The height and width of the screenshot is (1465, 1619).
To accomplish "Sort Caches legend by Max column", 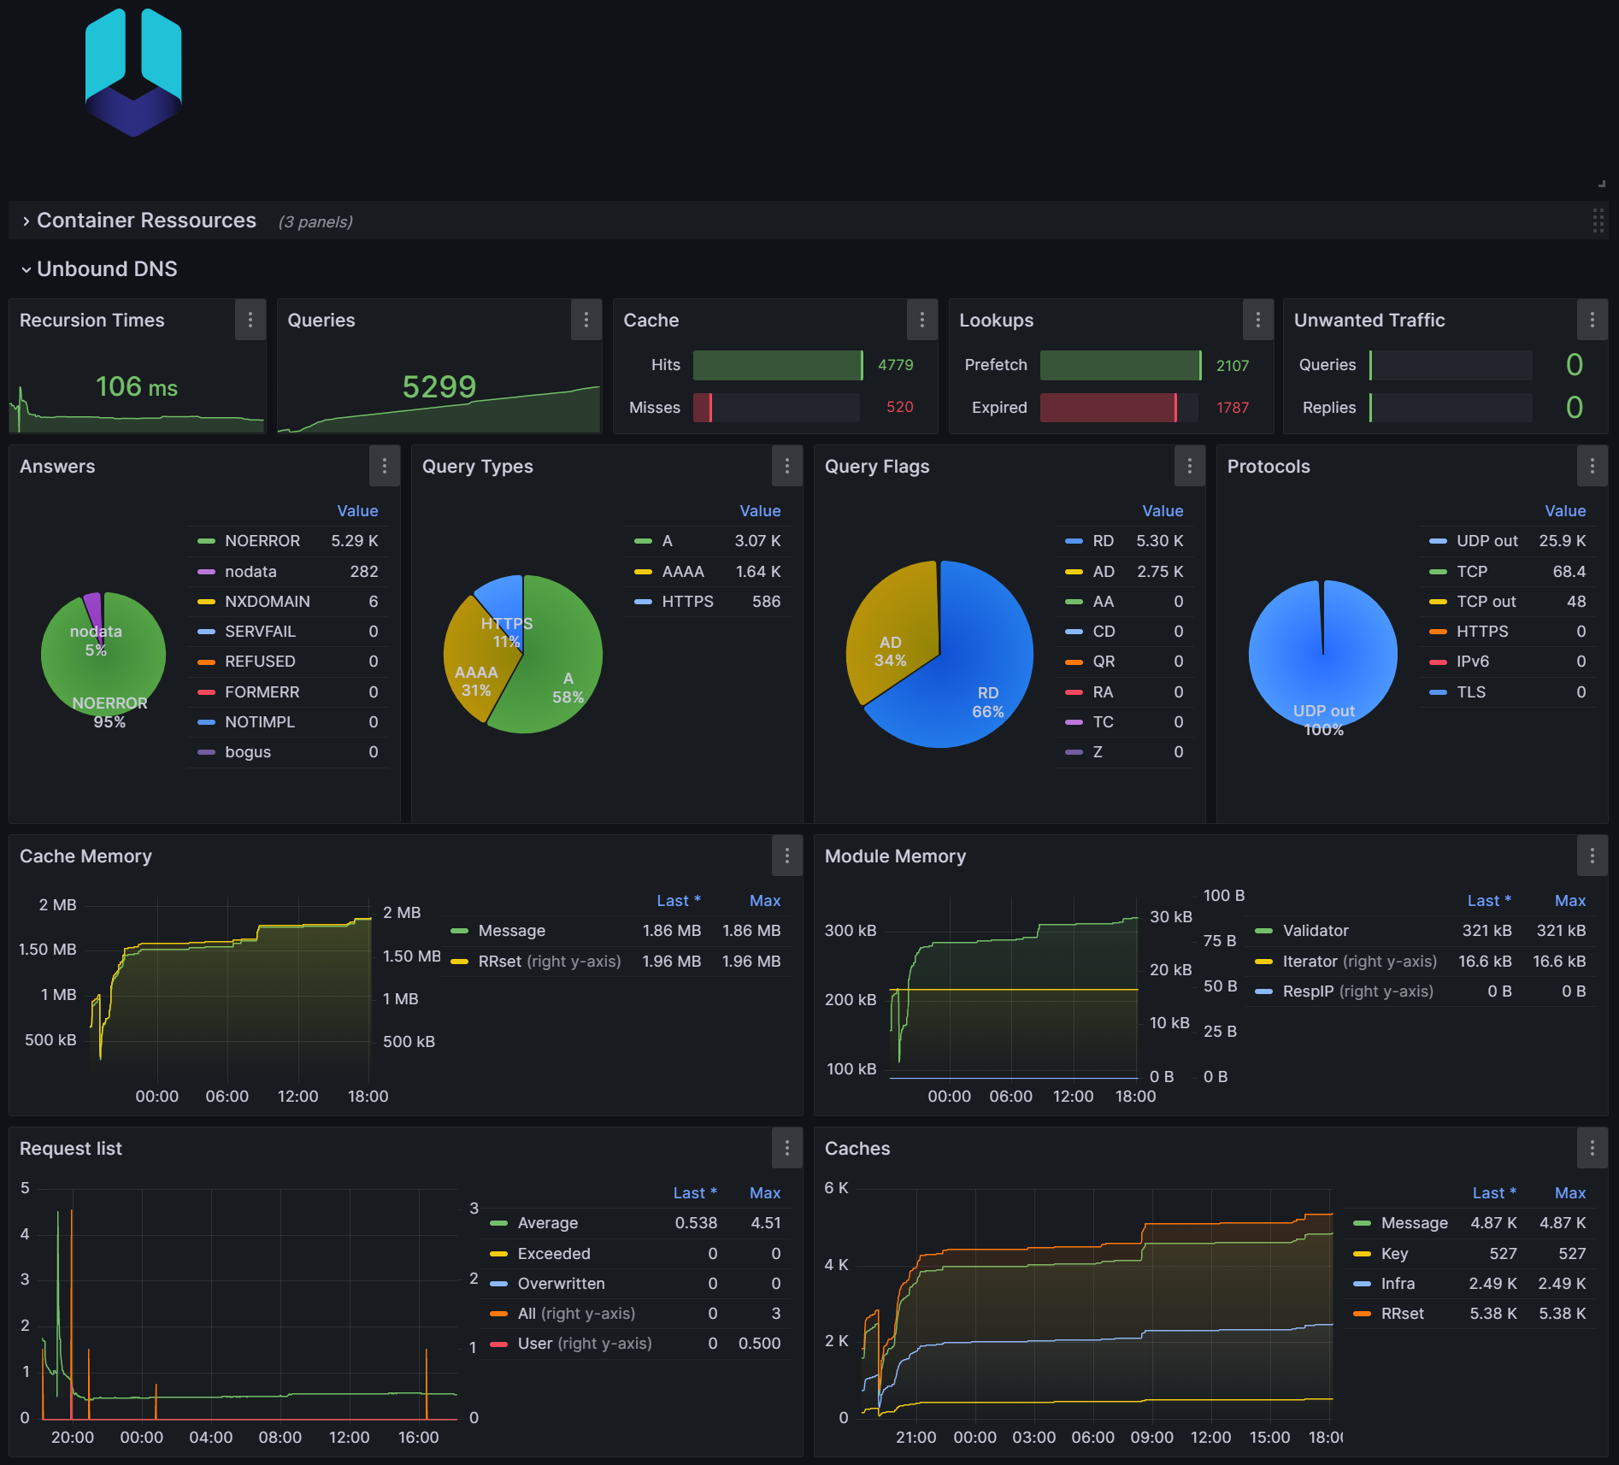I will [x=1570, y=1193].
